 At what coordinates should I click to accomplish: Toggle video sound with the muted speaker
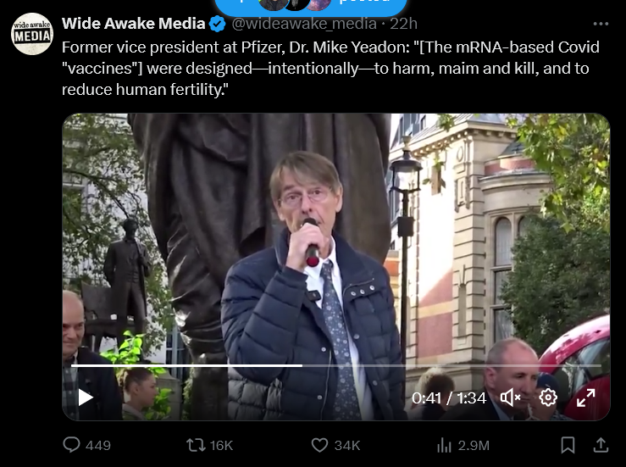tap(510, 398)
